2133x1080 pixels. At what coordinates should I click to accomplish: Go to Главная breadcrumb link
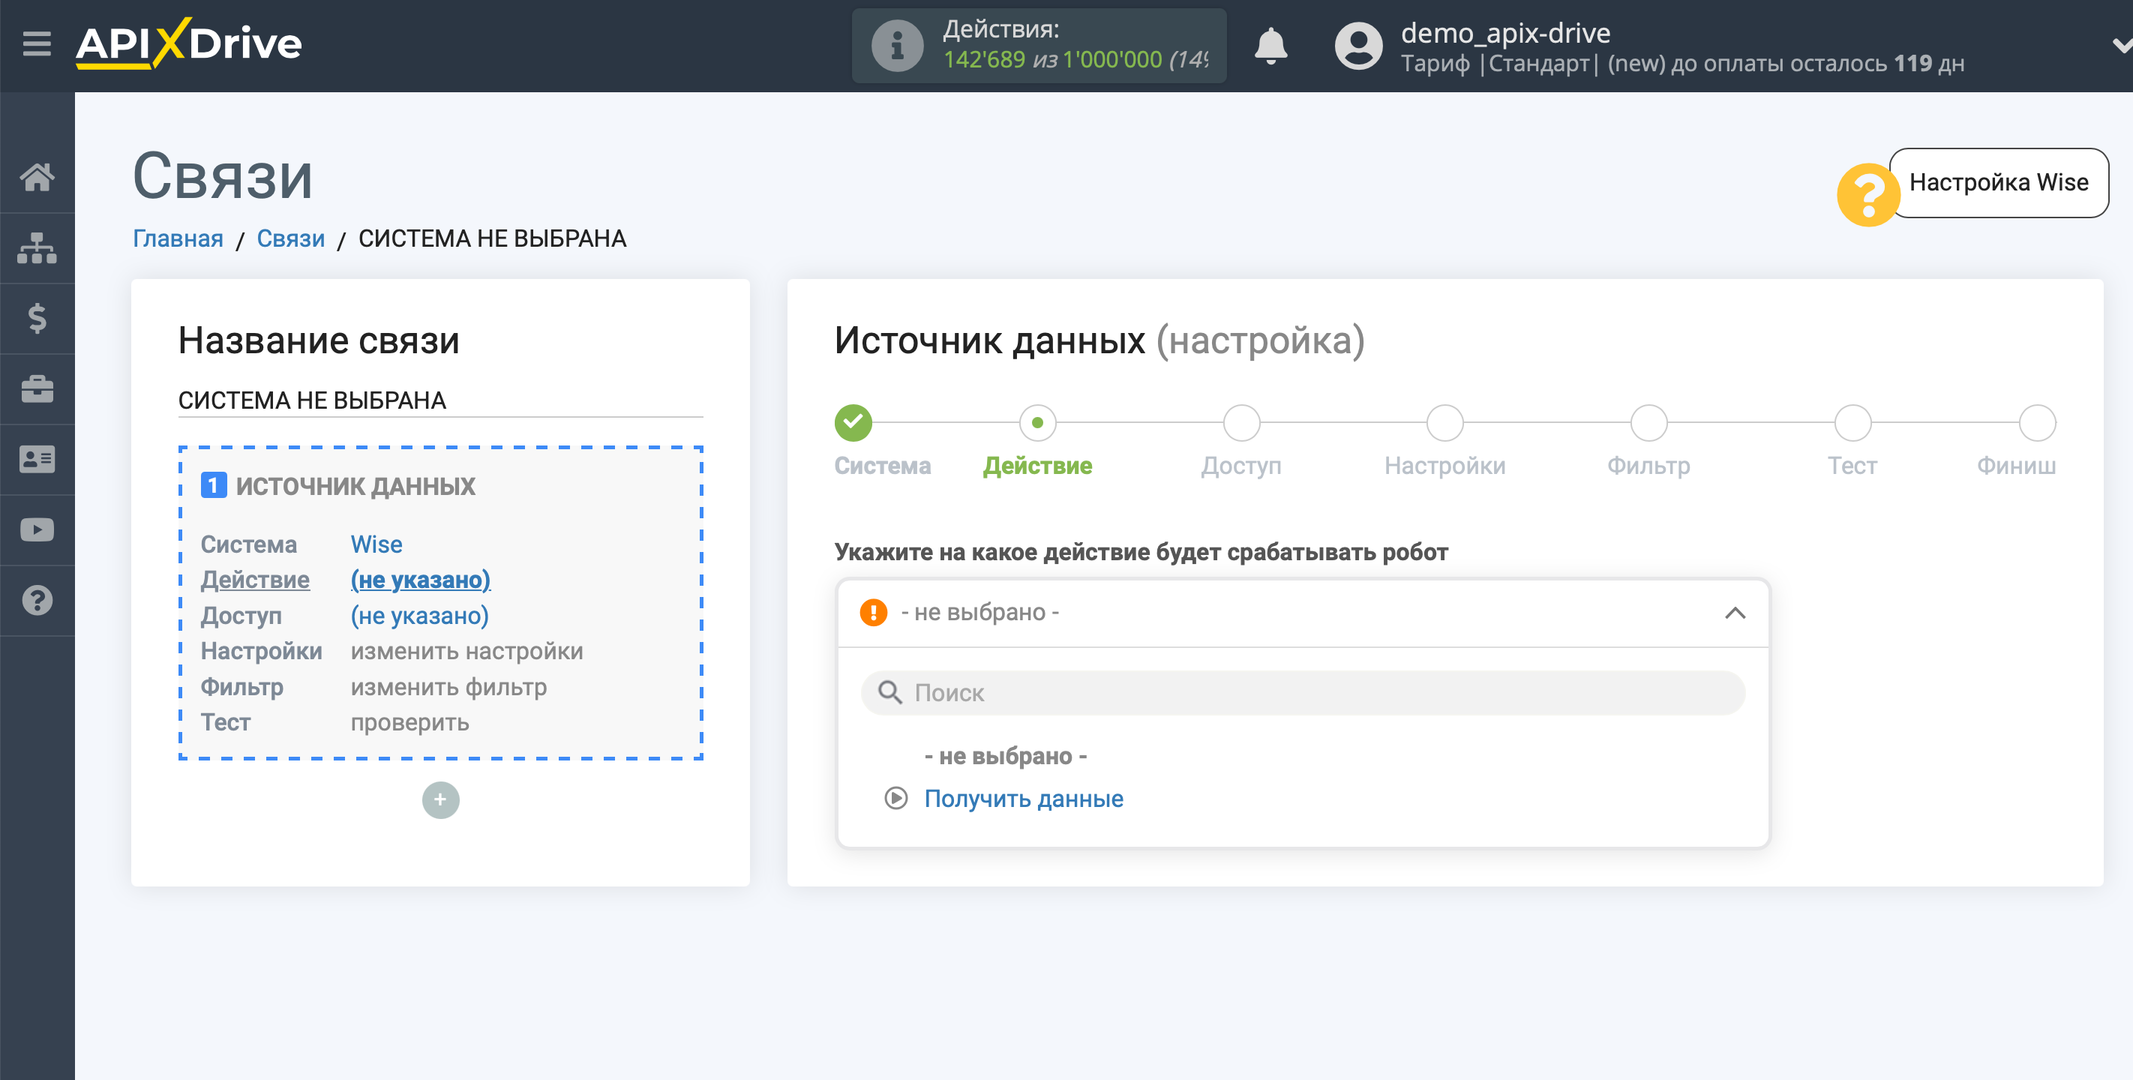pyautogui.click(x=178, y=238)
